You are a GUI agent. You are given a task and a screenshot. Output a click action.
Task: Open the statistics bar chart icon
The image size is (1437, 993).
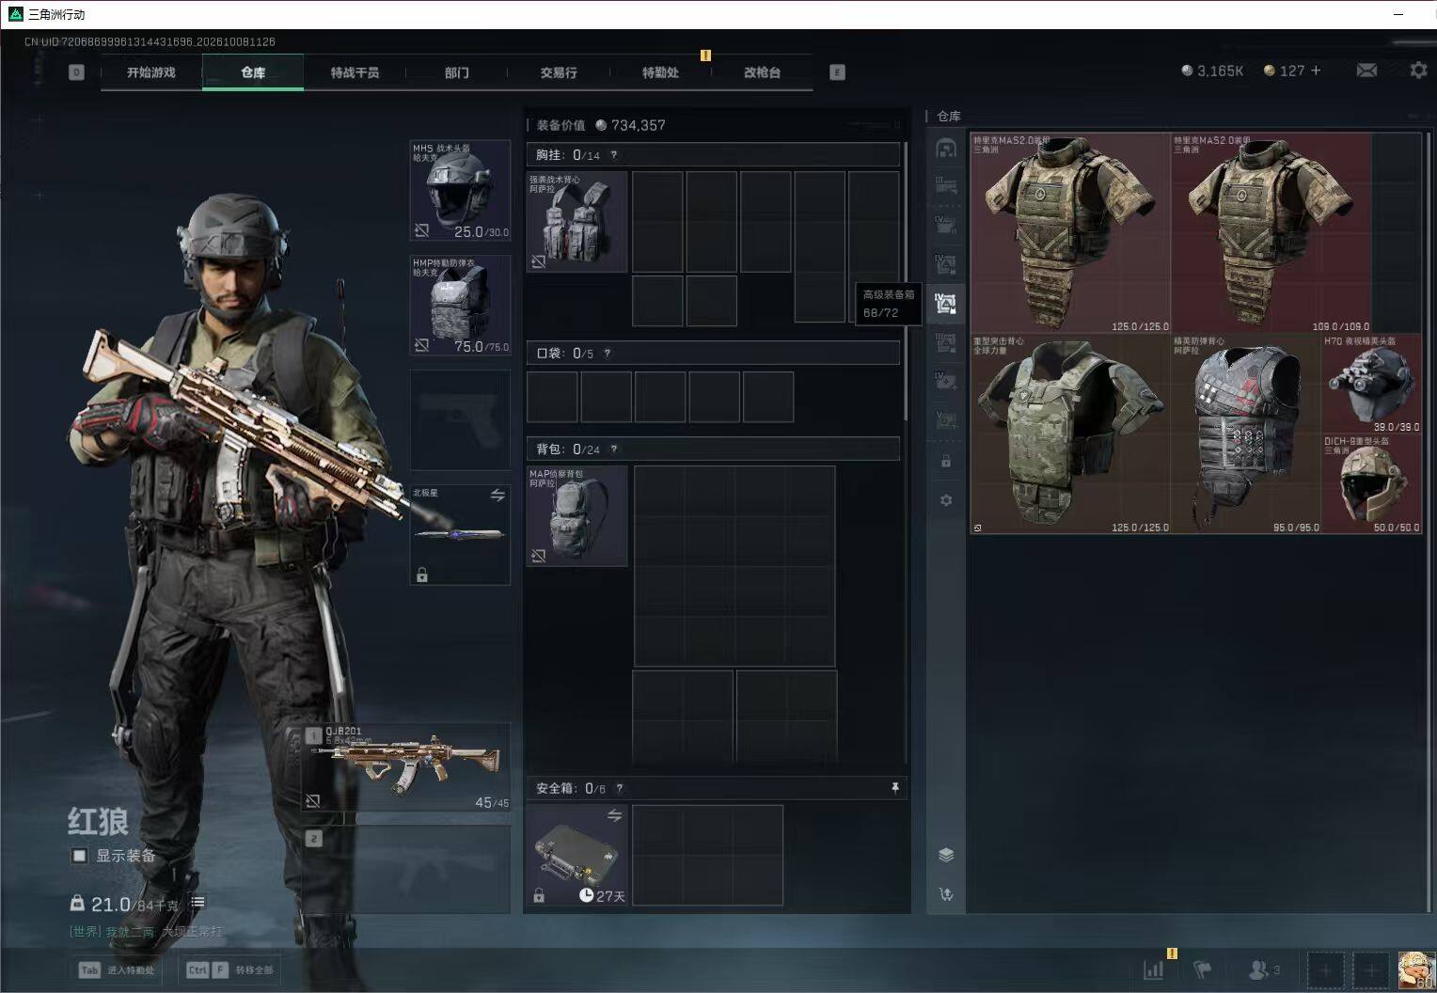[x=1153, y=969]
